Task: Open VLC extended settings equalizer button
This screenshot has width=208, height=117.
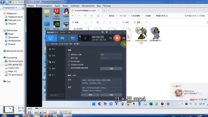Action: 55,112
